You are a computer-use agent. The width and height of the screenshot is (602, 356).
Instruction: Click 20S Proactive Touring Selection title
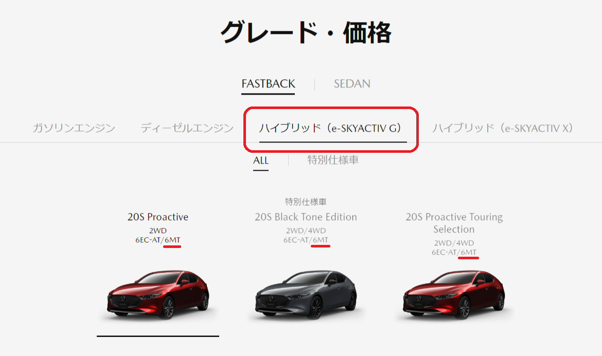pos(454,223)
